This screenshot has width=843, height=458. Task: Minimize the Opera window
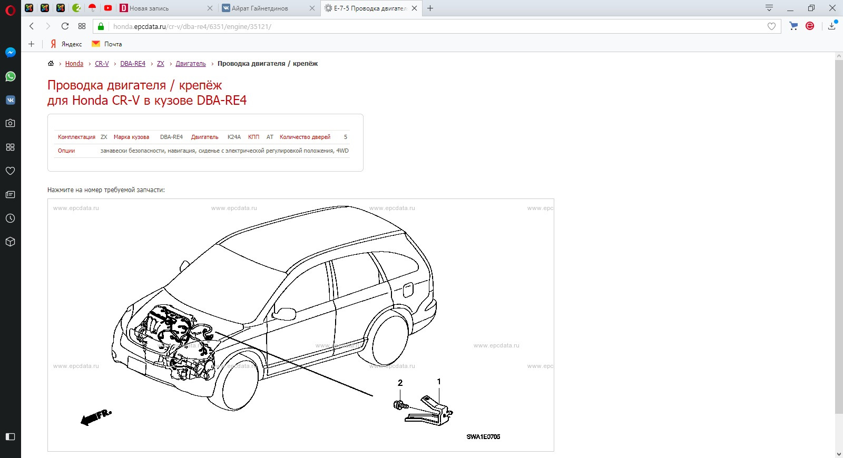pyautogui.click(x=790, y=8)
